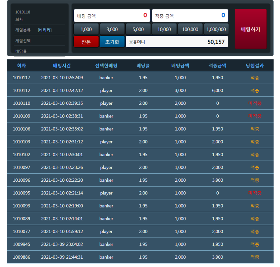The image size is (280, 267).
Task: Pick the 1,000,000 bet amount chip
Action: [216, 29]
